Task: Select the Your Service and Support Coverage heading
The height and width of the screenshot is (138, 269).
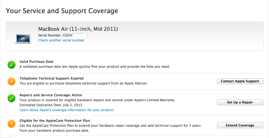Action: pos(62,11)
